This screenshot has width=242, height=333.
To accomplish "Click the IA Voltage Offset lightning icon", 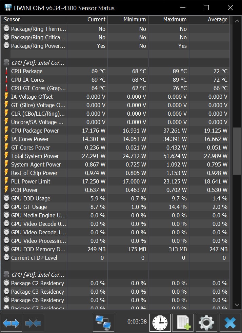I will (x=6, y=96).
